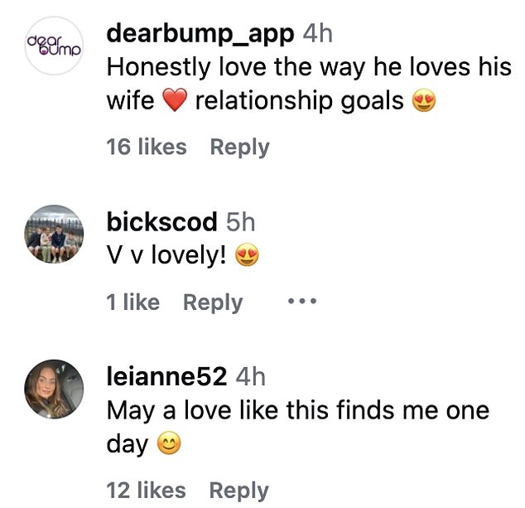The width and height of the screenshot is (525, 508).
Task: Reply to the dearbump_app comment
Action: point(239,147)
